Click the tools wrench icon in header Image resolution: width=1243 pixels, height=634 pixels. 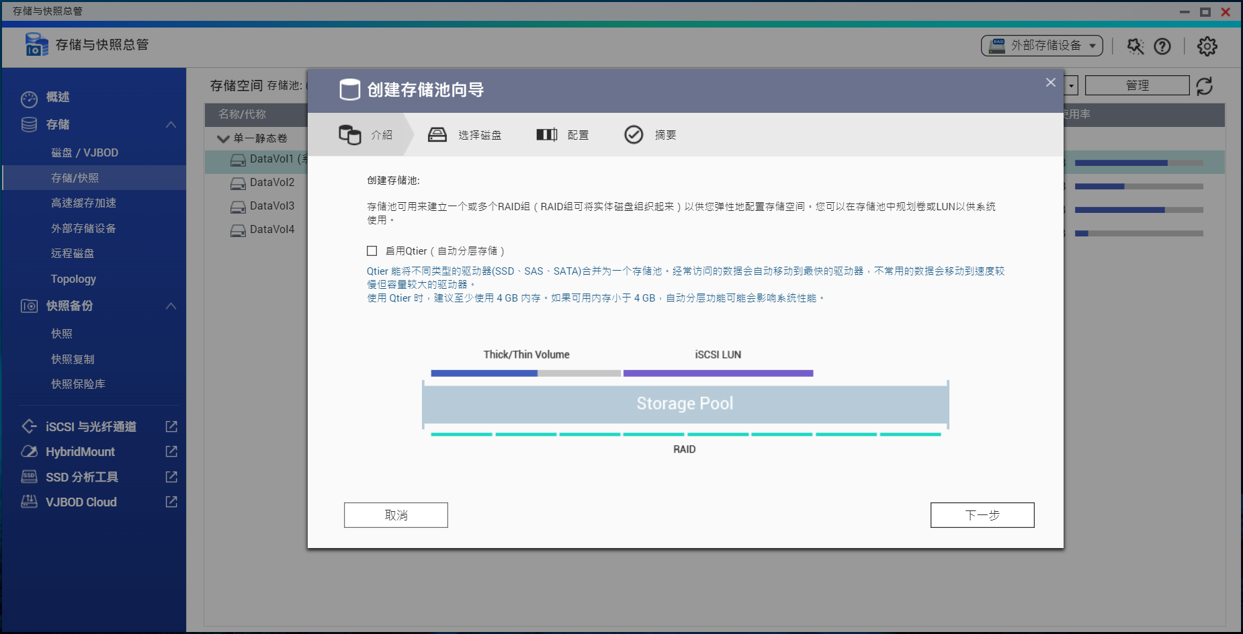click(1135, 46)
